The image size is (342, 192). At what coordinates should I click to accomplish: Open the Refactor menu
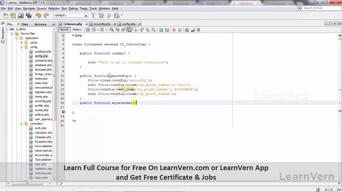[54, 9]
